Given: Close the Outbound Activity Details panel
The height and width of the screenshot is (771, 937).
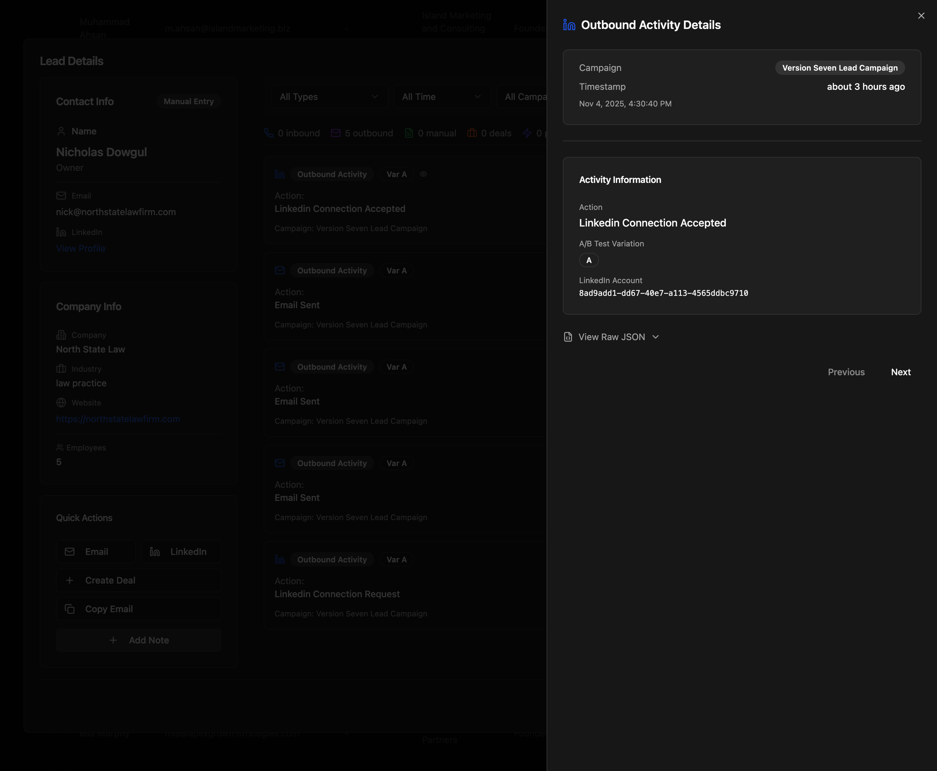Looking at the screenshot, I should (x=921, y=16).
